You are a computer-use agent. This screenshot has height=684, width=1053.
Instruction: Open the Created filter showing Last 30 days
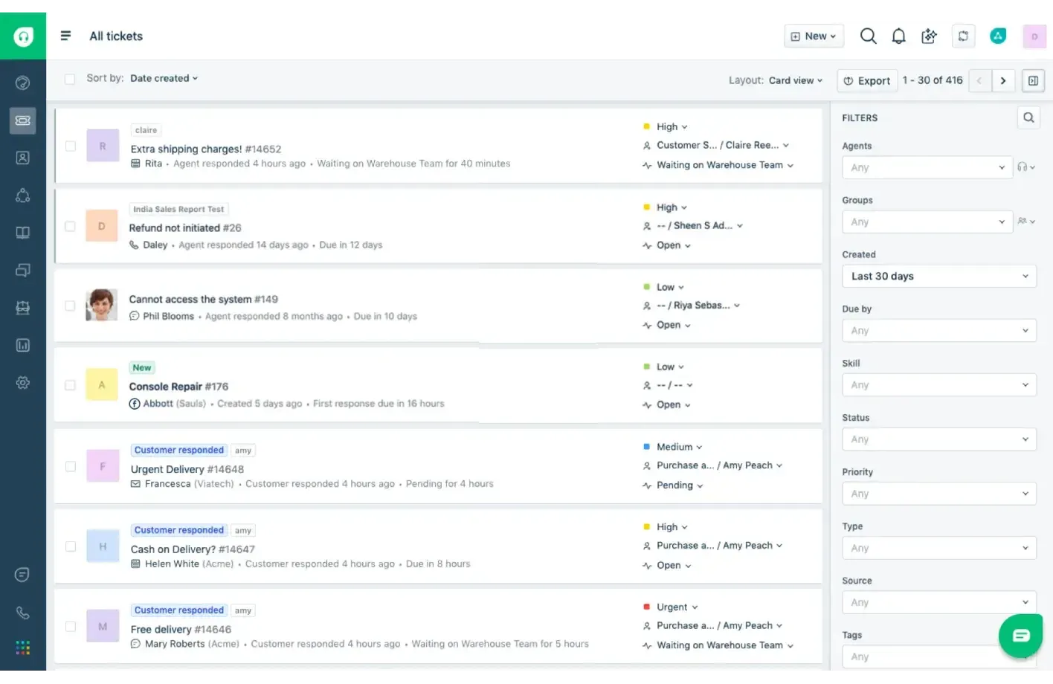pyautogui.click(x=938, y=276)
